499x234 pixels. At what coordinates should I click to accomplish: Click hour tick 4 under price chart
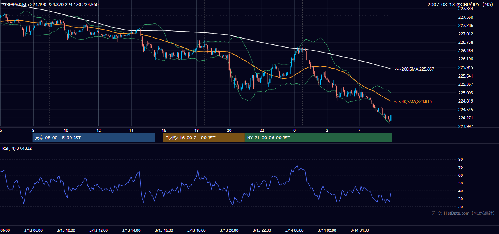point(359,130)
